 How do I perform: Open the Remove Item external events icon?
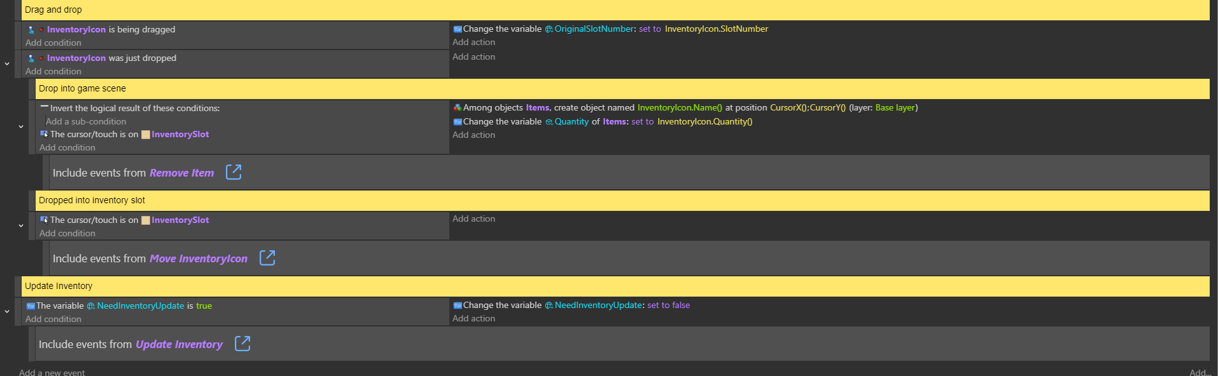(x=234, y=172)
